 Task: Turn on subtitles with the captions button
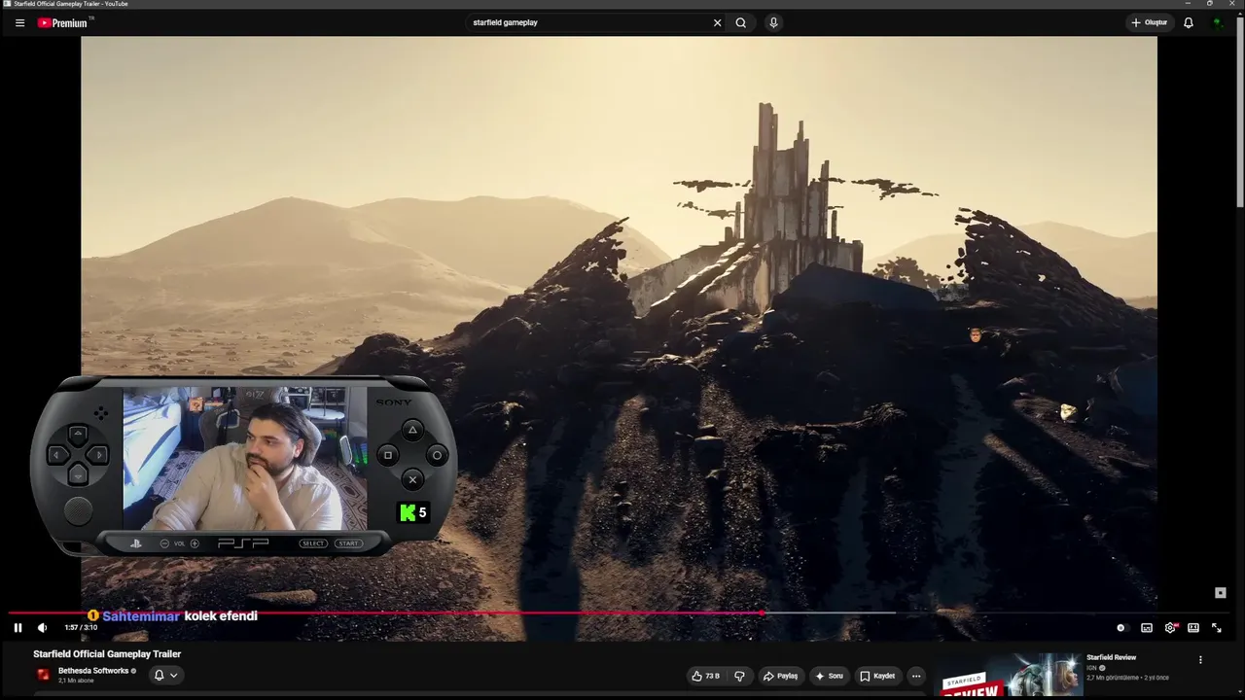1147,628
